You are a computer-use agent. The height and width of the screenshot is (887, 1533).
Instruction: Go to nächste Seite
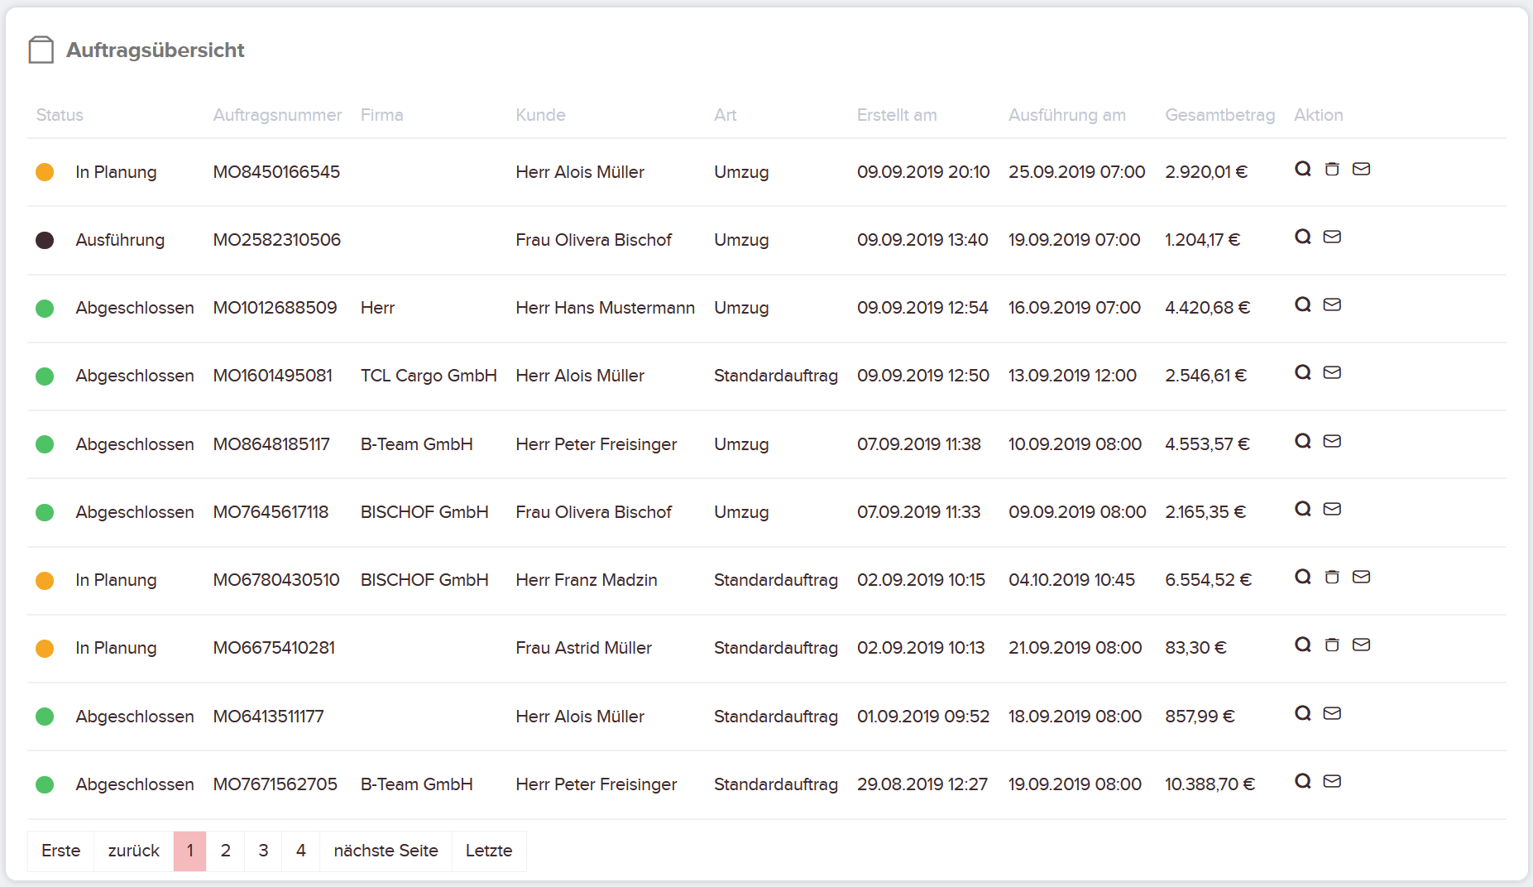pos(386,851)
